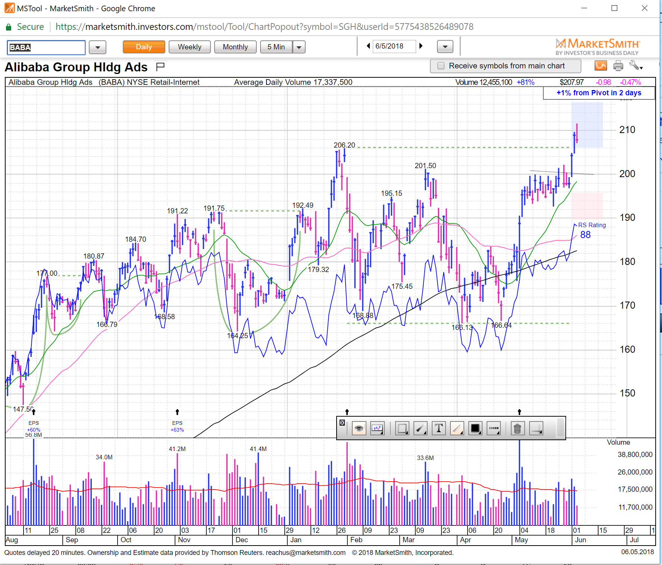Open the wrench settings menu
The height and width of the screenshot is (565, 662).
636,66
